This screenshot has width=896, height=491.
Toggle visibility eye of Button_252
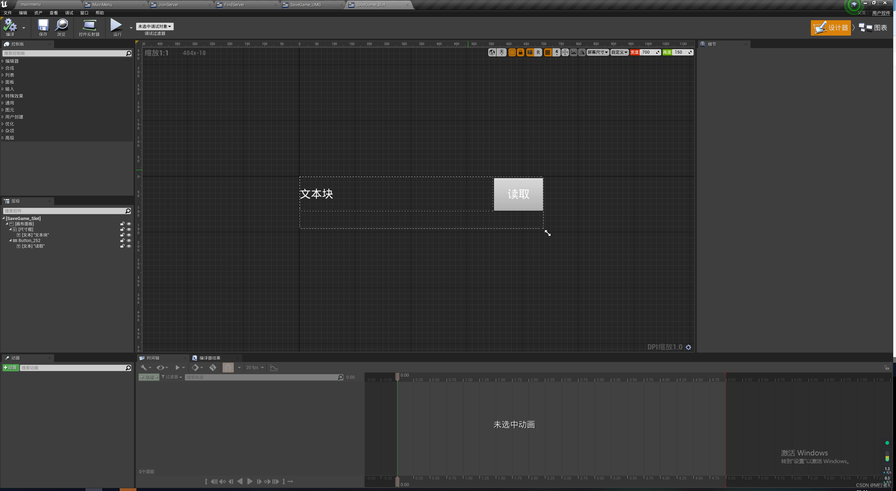pyautogui.click(x=129, y=241)
